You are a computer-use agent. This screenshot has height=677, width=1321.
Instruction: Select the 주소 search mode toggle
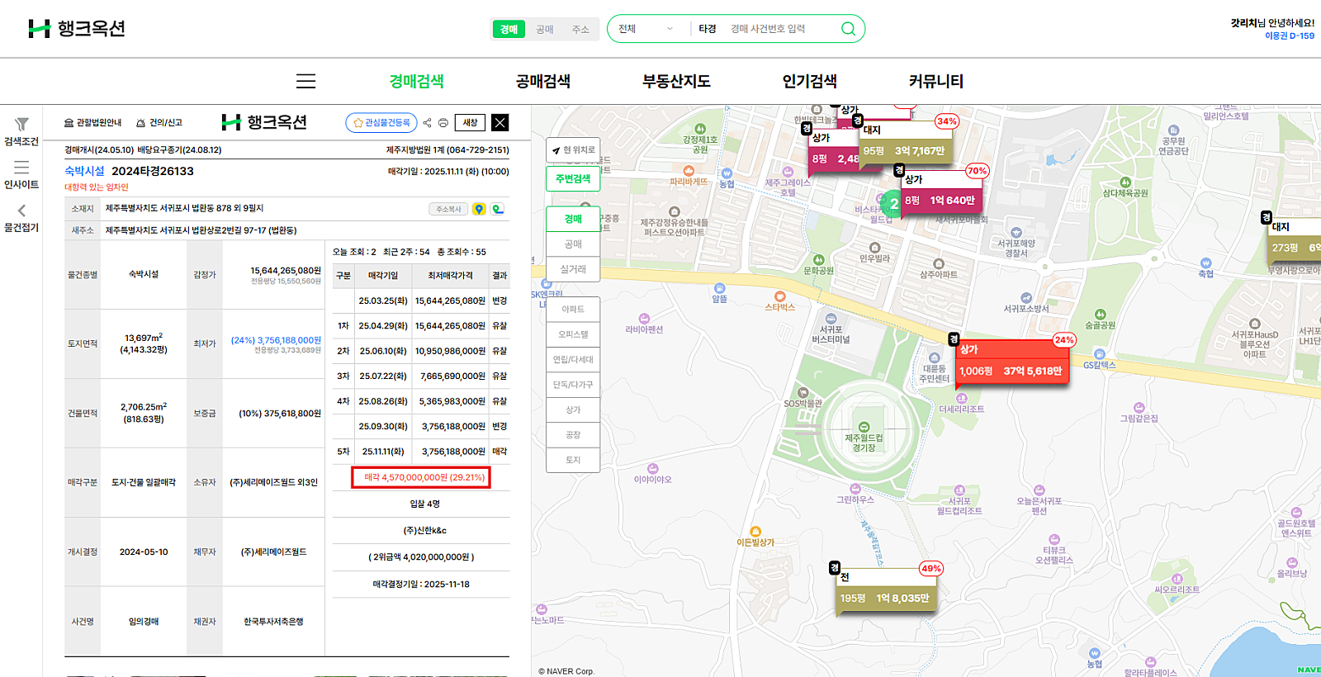pyautogui.click(x=580, y=30)
